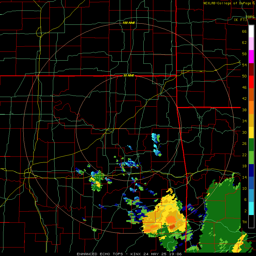Click the "26" legend value
Viewport: 256px width, 256px height.
pyautogui.click(x=244, y=144)
